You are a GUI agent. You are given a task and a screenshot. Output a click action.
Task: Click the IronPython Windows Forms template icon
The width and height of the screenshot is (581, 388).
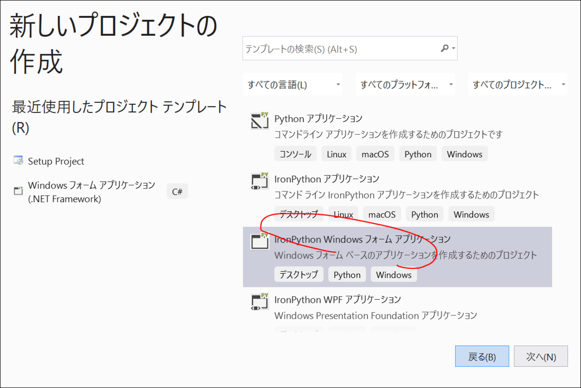(x=260, y=241)
